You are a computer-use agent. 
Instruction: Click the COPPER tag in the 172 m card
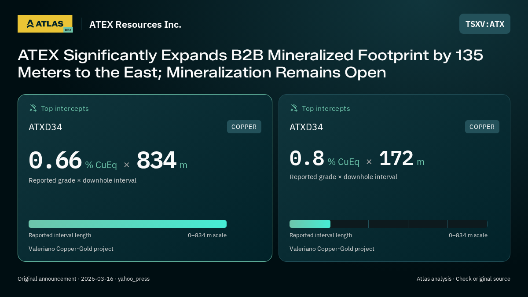coord(482,127)
